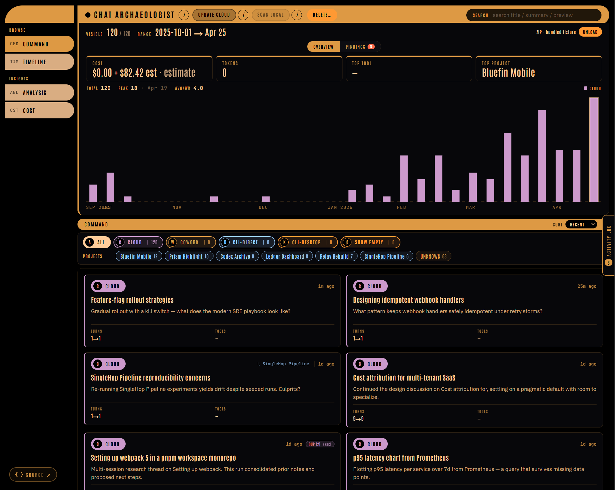The width and height of the screenshot is (615, 490).
Task: Toggle the Prism Highlight project filter
Action: 189,256
